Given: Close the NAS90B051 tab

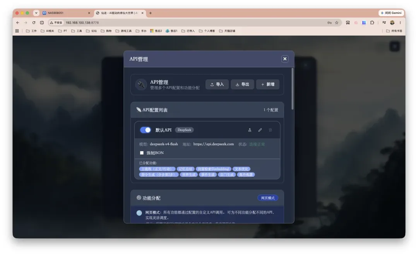Looking at the screenshot, I should [89, 13].
